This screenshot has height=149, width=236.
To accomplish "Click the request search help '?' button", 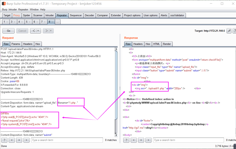I will pyautogui.click(x=5, y=140).
